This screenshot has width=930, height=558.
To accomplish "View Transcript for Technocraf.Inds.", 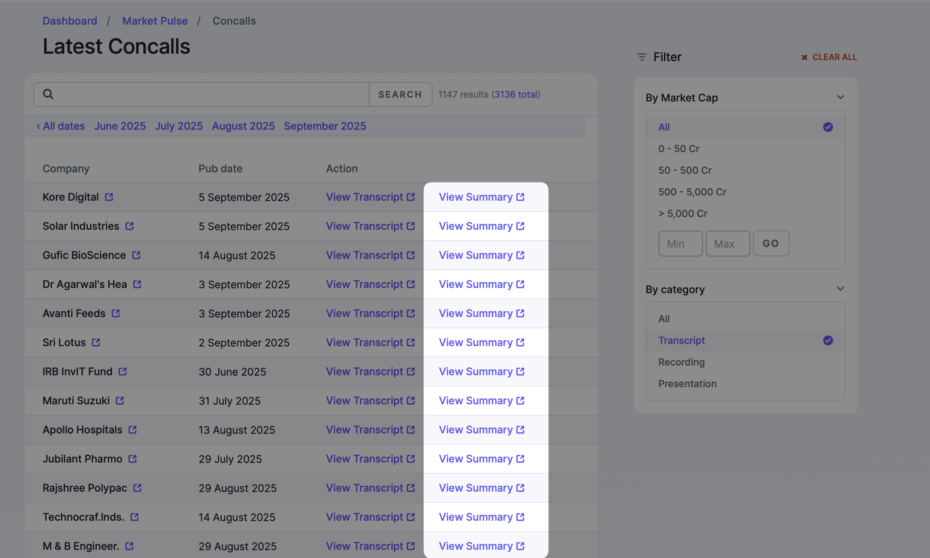I will (370, 517).
